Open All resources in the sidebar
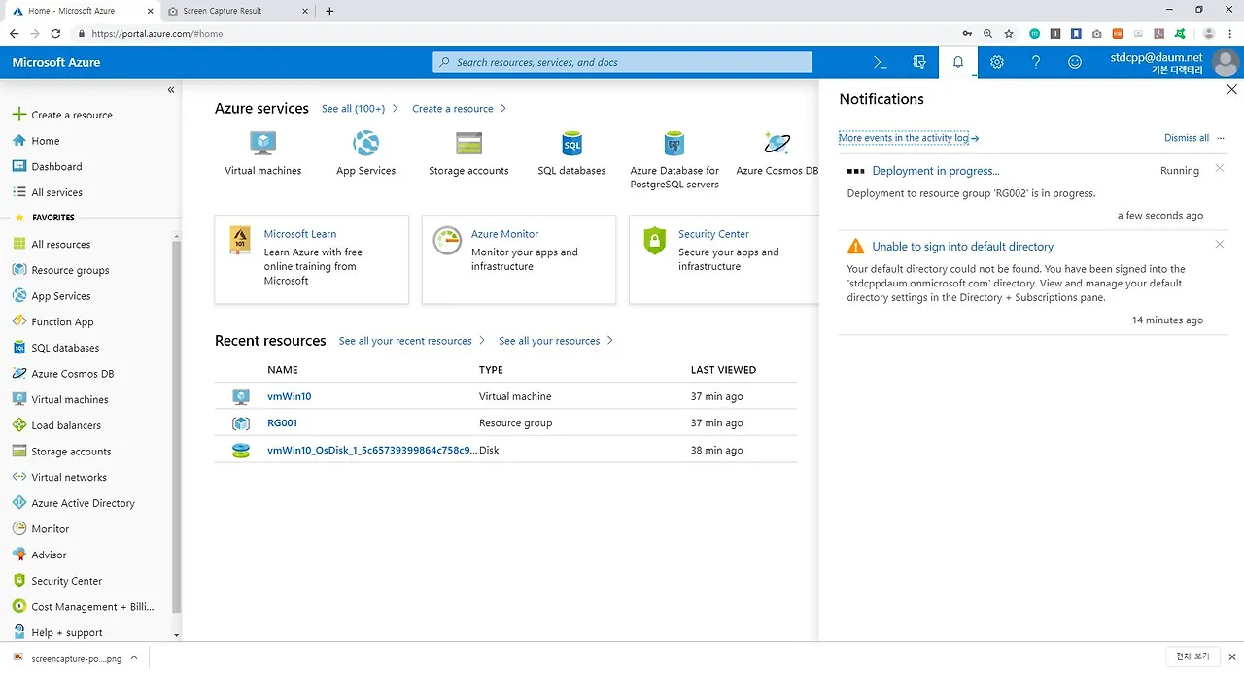1244x673 pixels. [60, 245]
